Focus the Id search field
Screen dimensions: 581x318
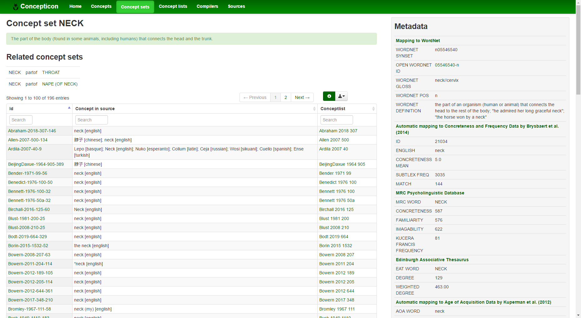point(21,120)
